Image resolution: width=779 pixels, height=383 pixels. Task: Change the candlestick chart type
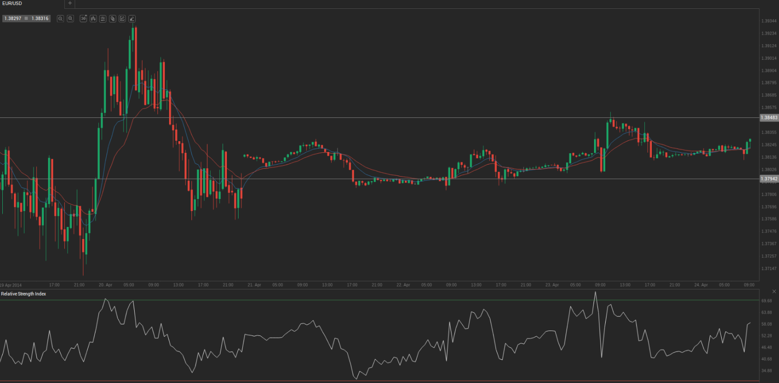click(93, 19)
